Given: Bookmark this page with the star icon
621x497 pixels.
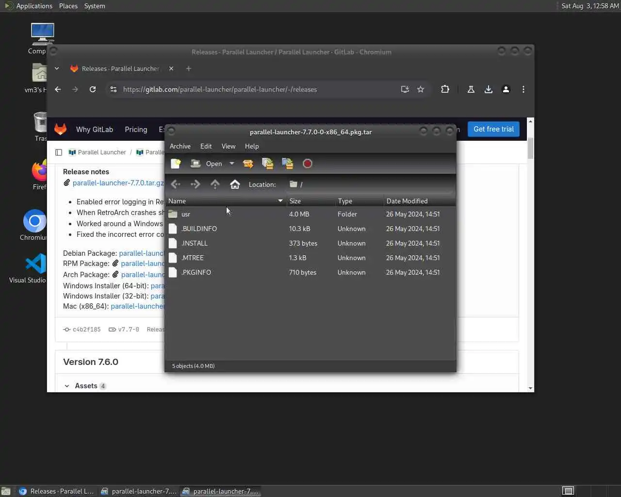Looking at the screenshot, I should coord(421,89).
